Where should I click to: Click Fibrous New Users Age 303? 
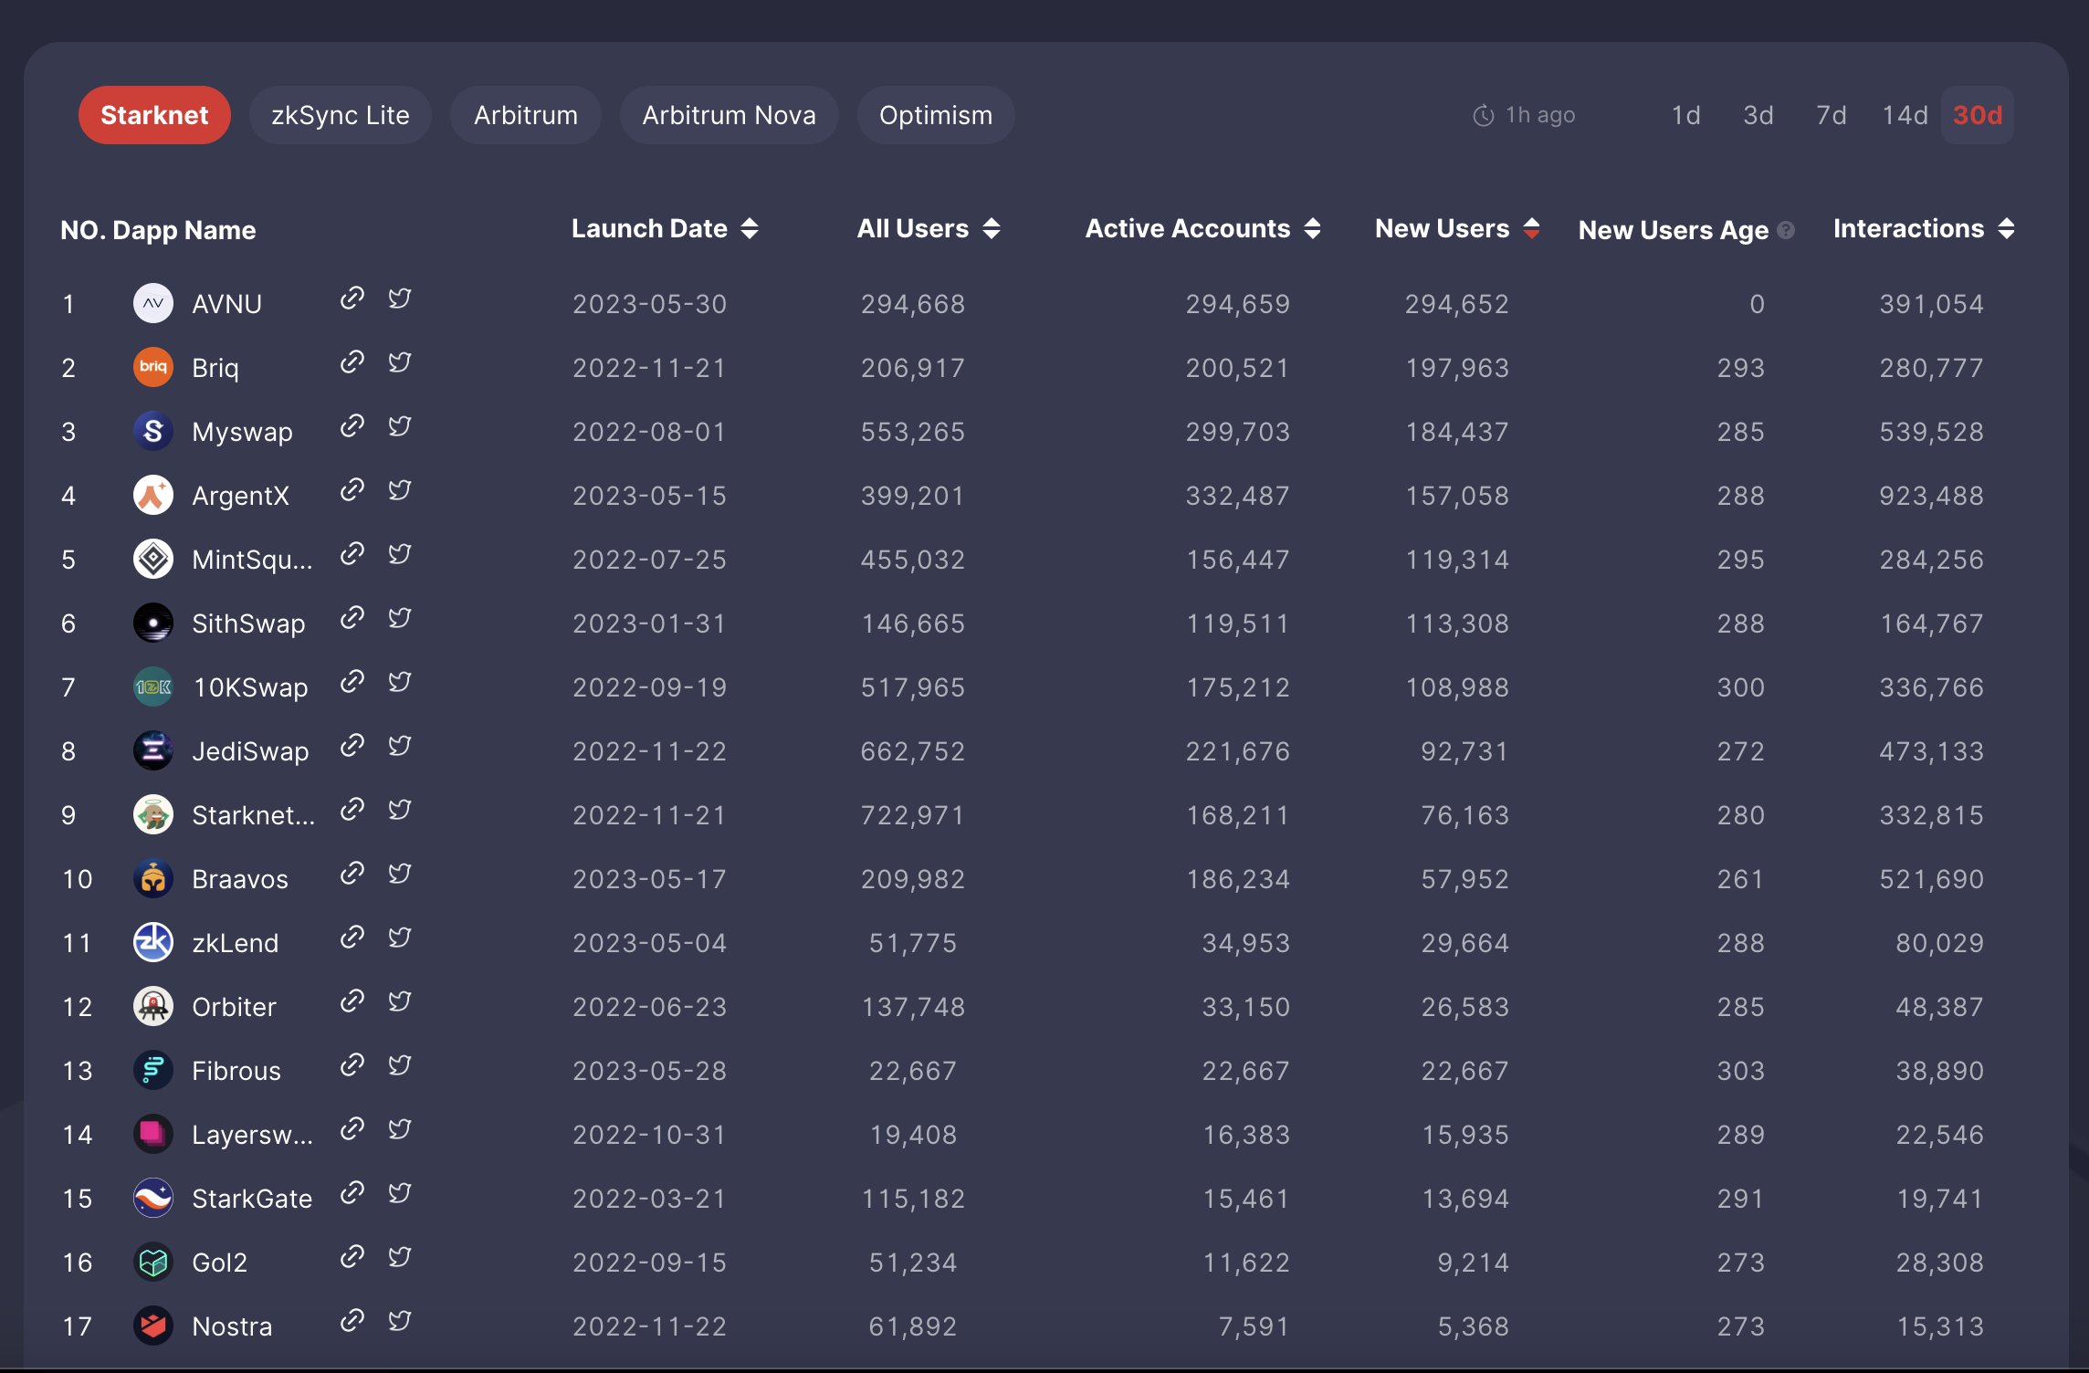[x=1740, y=1071]
